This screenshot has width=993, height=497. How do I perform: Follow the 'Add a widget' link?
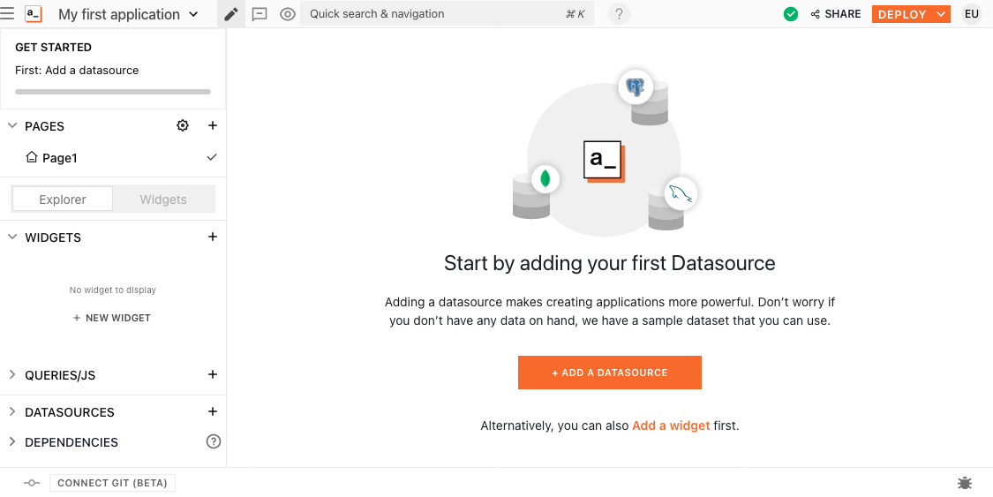pyautogui.click(x=671, y=425)
